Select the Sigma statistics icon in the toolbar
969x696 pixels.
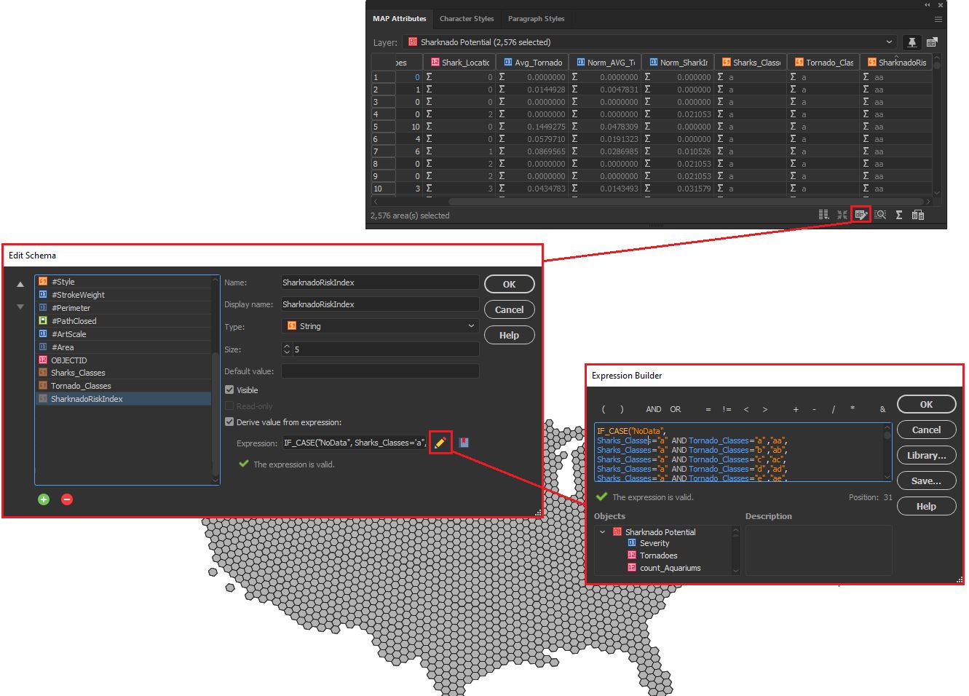(x=899, y=214)
